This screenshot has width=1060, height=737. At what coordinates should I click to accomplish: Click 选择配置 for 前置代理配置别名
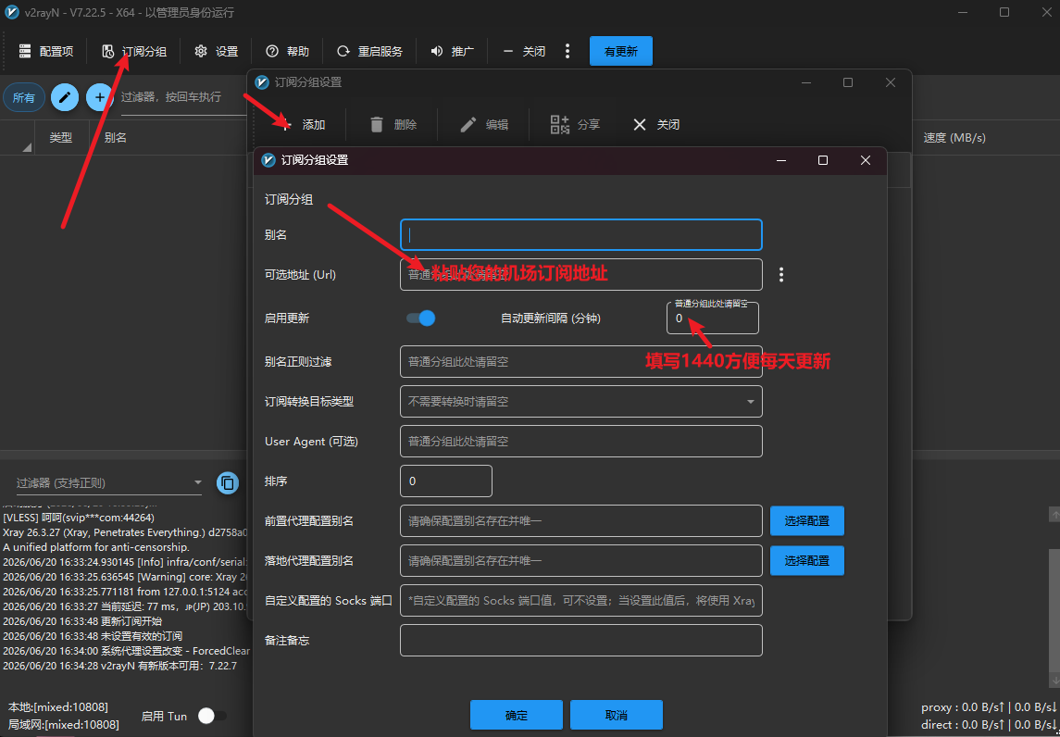point(807,520)
